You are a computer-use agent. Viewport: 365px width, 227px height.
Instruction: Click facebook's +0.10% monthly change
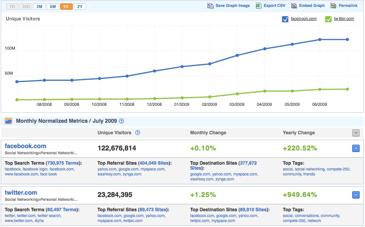[x=203, y=148]
